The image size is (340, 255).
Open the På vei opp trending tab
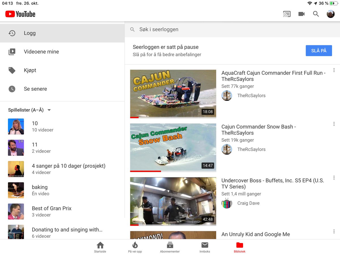click(135, 247)
